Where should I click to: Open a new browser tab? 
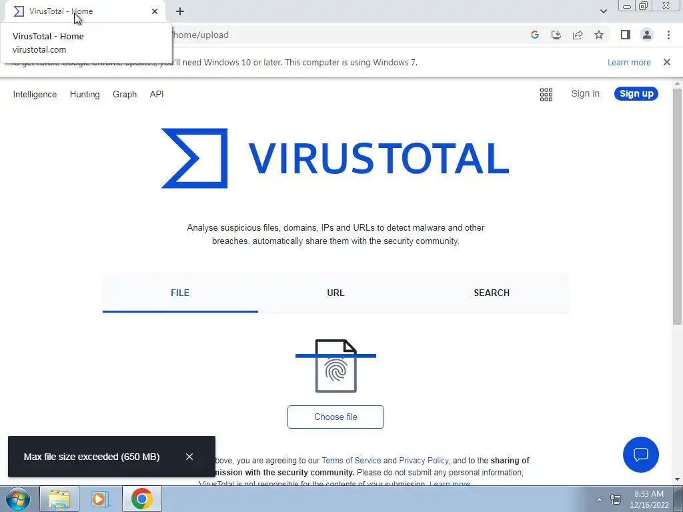(180, 11)
